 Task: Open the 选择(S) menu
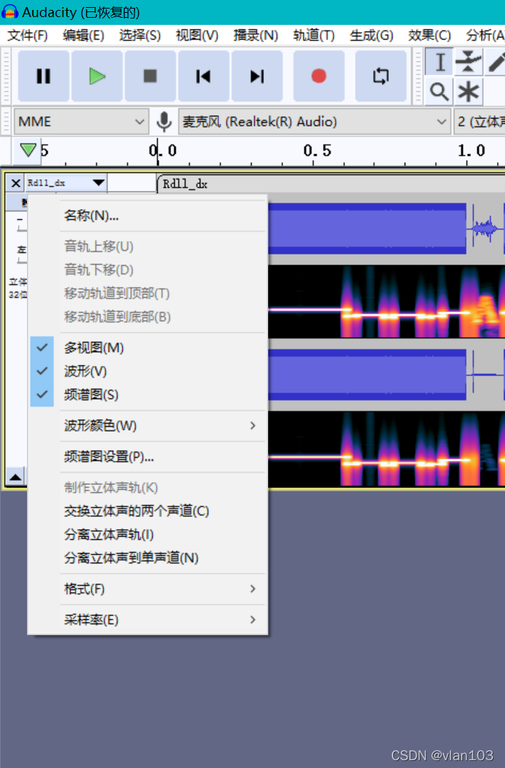[139, 36]
